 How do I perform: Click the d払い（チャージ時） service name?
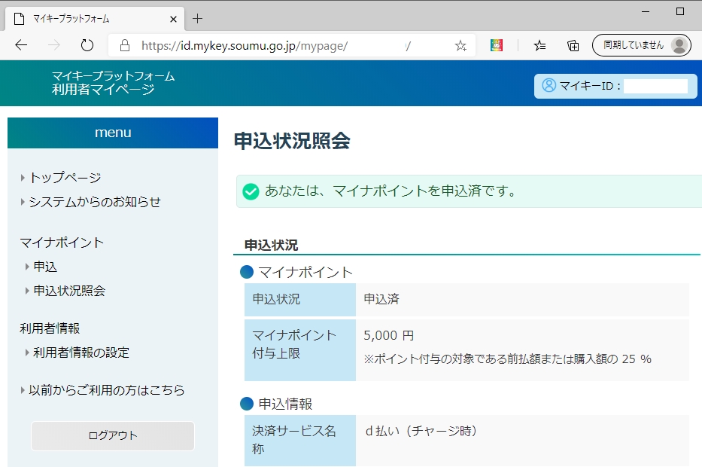(421, 431)
